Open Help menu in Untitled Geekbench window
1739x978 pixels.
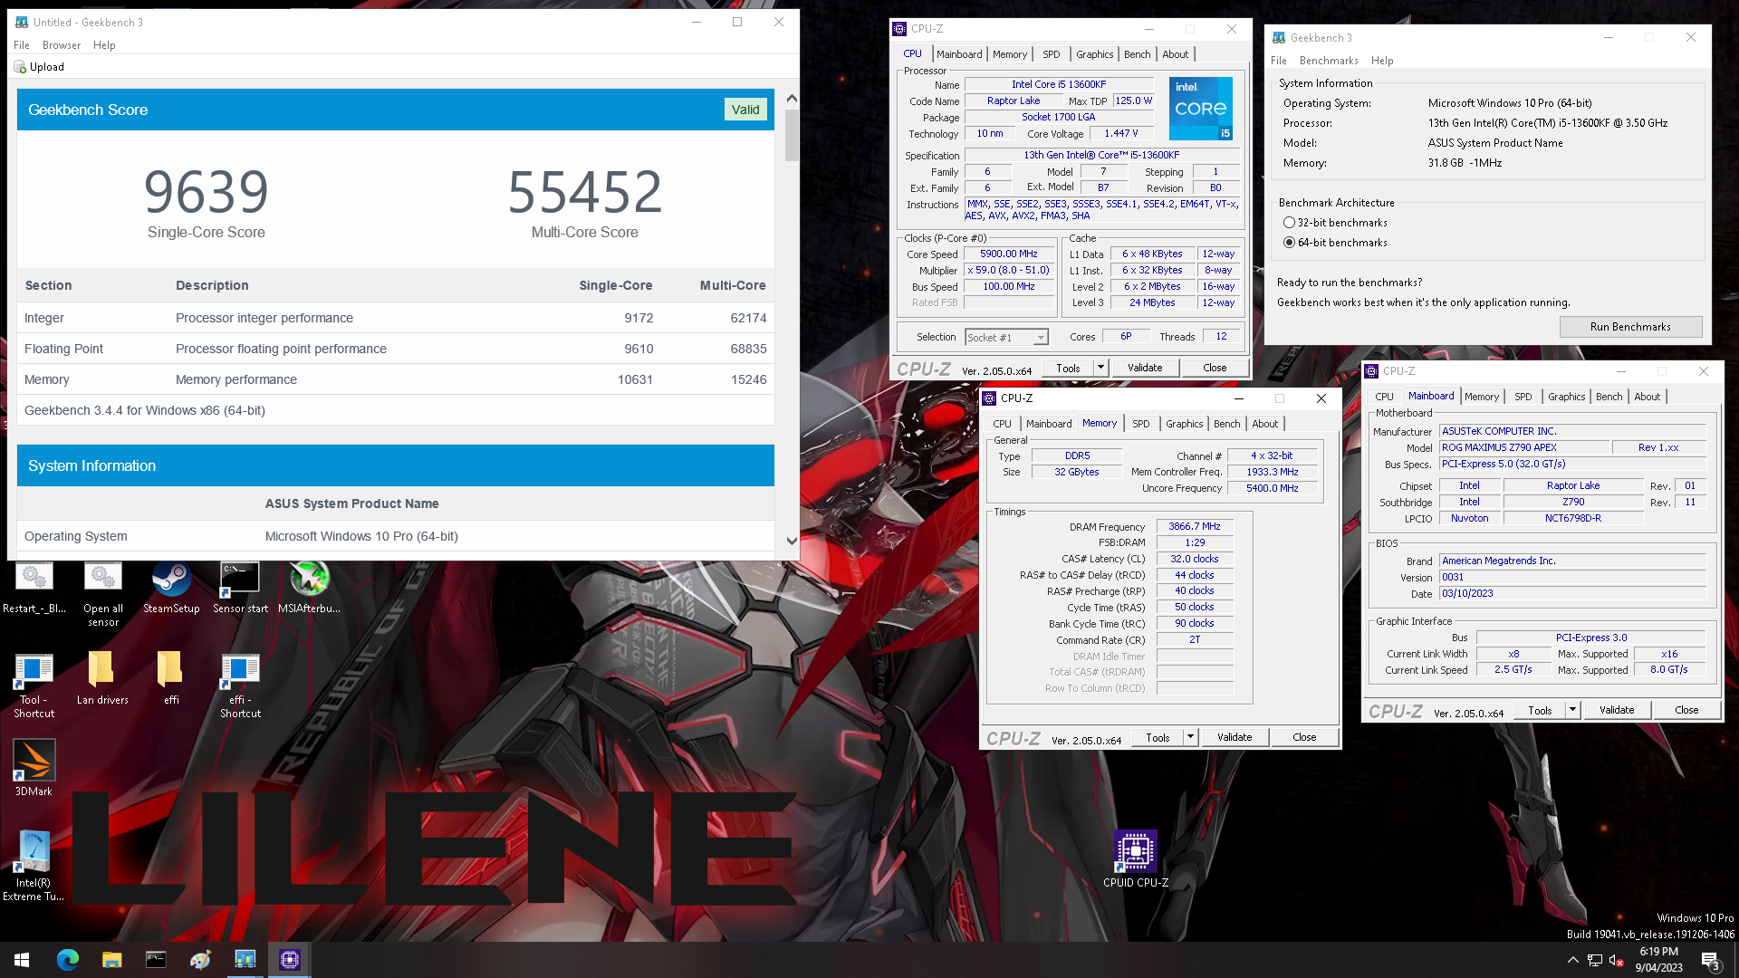click(x=104, y=45)
